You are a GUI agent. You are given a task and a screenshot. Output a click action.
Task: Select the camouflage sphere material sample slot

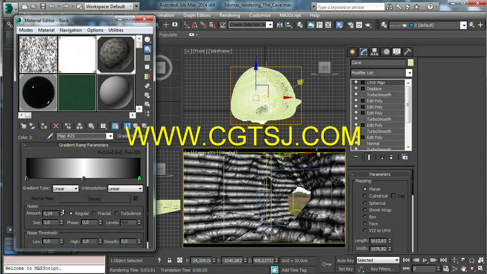tap(116, 54)
